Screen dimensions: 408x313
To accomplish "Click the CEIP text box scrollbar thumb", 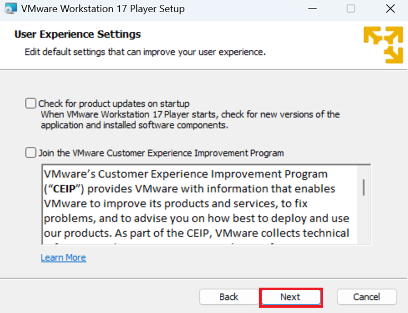I will click(x=363, y=187).
